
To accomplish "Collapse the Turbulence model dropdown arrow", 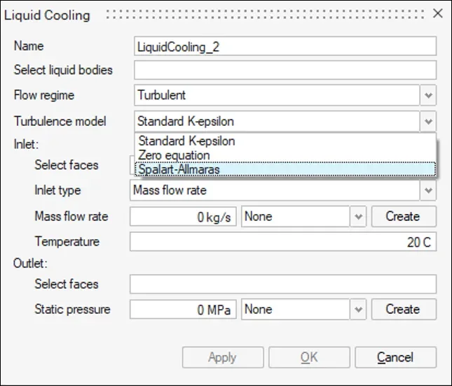I will (428, 122).
